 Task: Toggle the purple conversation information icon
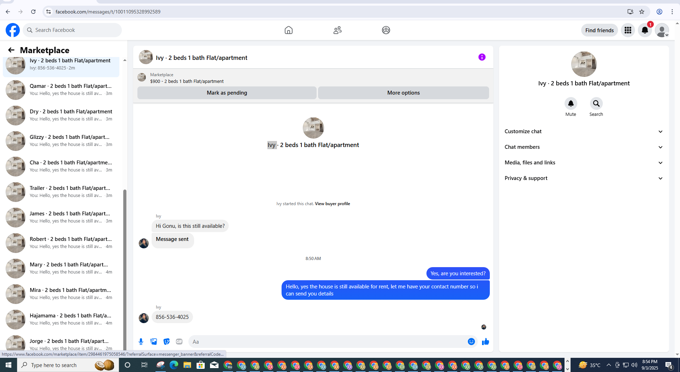coord(482,57)
